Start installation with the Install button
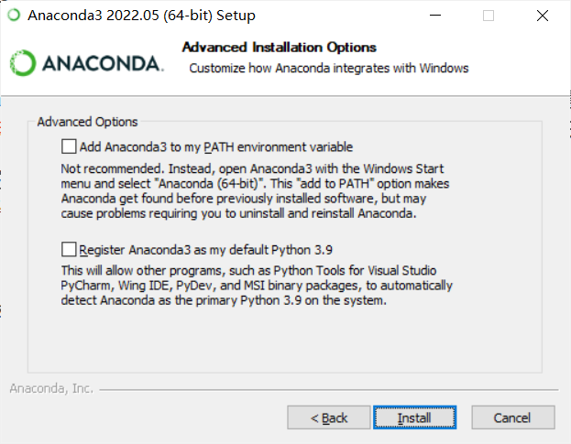This screenshot has width=571, height=444. click(x=414, y=417)
